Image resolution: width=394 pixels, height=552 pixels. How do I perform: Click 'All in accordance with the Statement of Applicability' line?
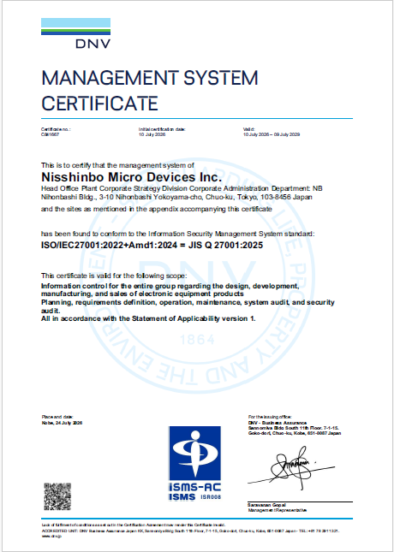pyautogui.click(x=148, y=319)
